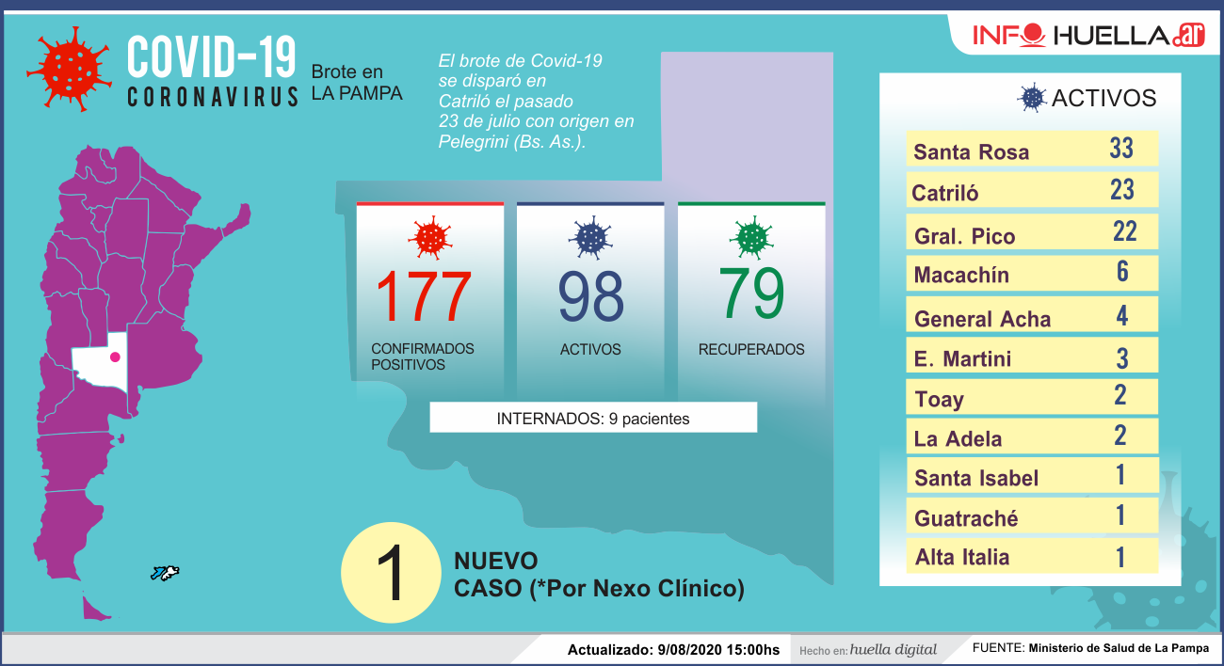Click the Malvinas islands icon near the map
This screenshot has height=666, width=1224.
(165, 573)
